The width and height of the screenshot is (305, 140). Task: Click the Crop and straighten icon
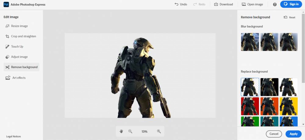[7, 36]
